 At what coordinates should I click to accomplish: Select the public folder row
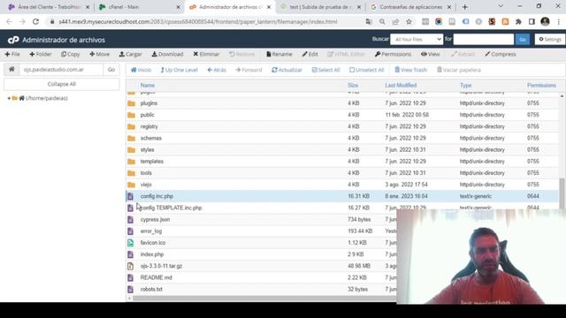(342, 115)
